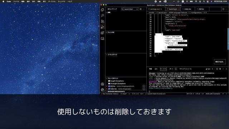Toggle Caught Exceptions checkbox

tap(109, 81)
